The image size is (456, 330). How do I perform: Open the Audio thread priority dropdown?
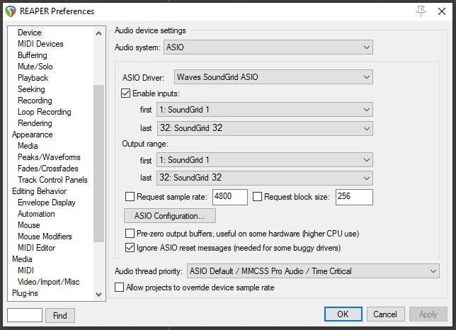(313, 271)
